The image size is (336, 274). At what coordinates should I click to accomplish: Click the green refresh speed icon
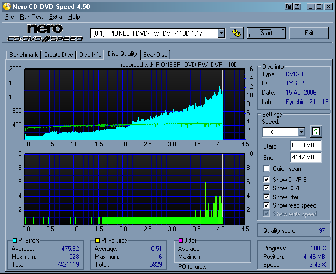[316, 131]
